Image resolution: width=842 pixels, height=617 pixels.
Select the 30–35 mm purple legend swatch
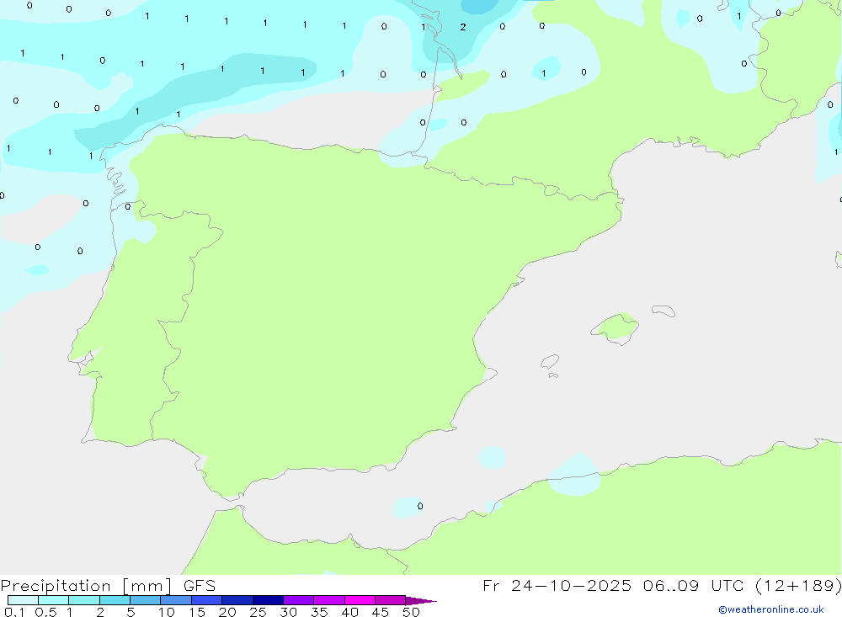tap(299, 600)
